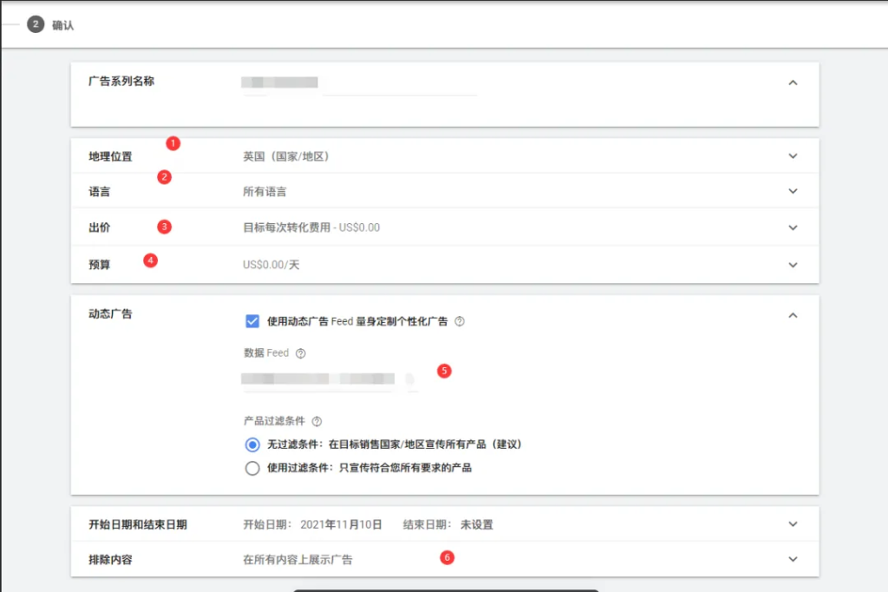Select 无过滤条件 radio button
Viewport: 888px width, 592px height.
coord(252,444)
